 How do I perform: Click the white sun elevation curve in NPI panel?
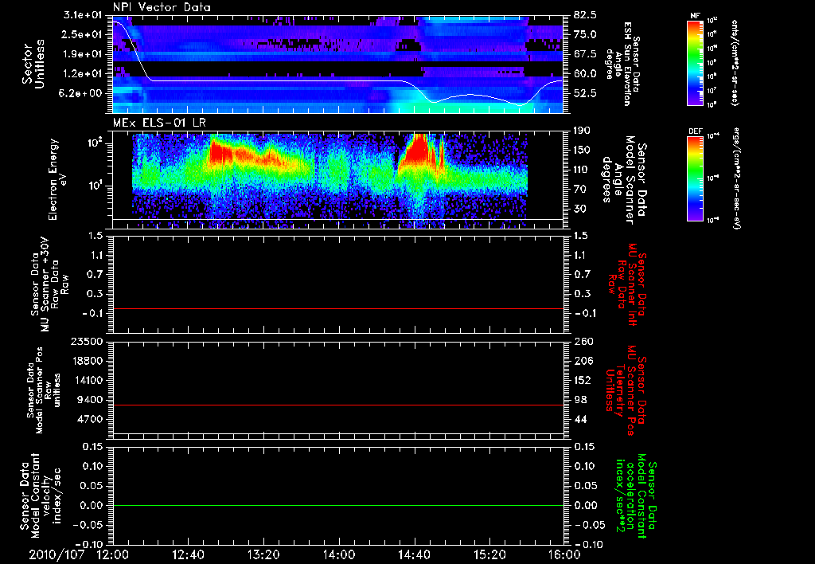[x=275, y=80]
